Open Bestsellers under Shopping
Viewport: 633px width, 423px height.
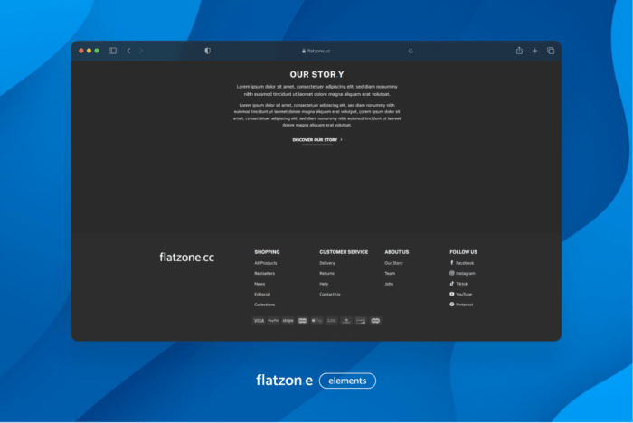click(265, 273)
